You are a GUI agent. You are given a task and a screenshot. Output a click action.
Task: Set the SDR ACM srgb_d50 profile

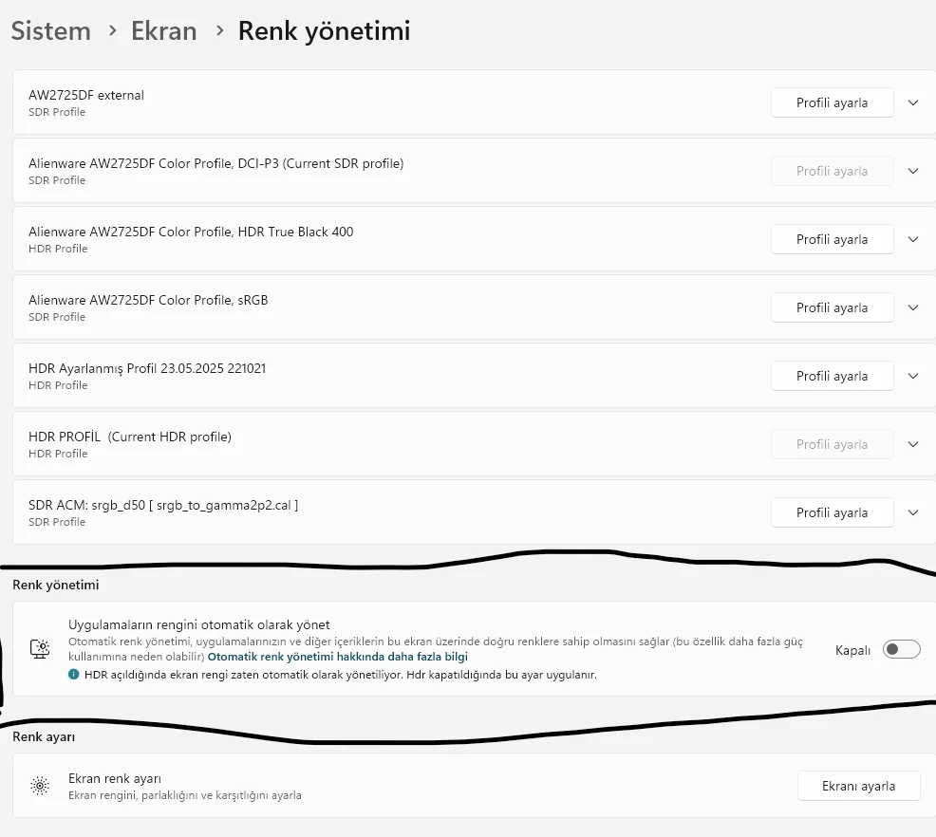[x=832, y=512]
